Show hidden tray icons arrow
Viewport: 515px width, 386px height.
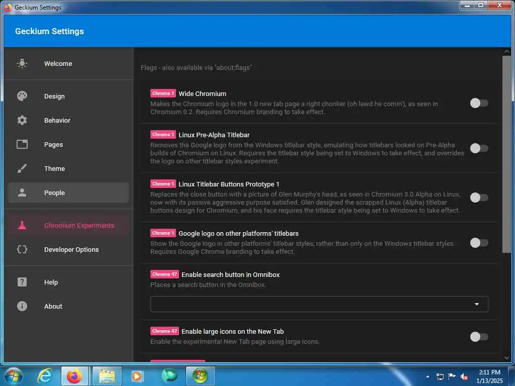[427, 376]
